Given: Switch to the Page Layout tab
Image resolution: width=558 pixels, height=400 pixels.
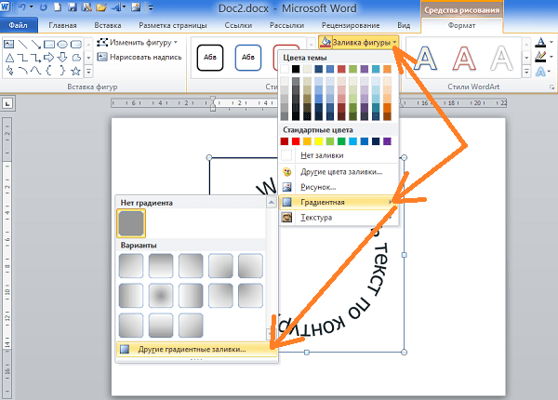Looking at the screenshot, I should (x=173, y=26).
